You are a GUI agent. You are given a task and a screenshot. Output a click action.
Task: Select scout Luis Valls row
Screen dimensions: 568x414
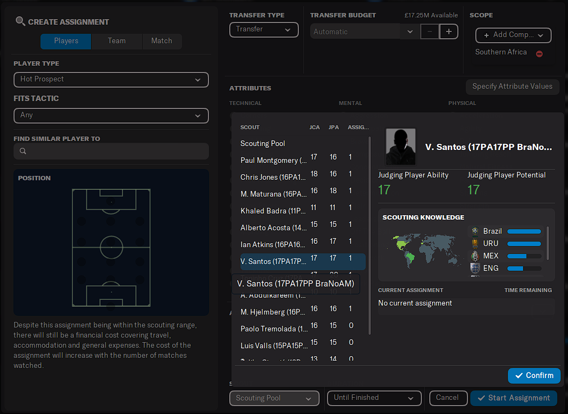tap(303, 345)
